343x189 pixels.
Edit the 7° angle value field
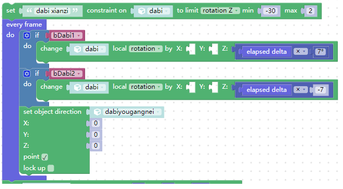click(321, 52)
